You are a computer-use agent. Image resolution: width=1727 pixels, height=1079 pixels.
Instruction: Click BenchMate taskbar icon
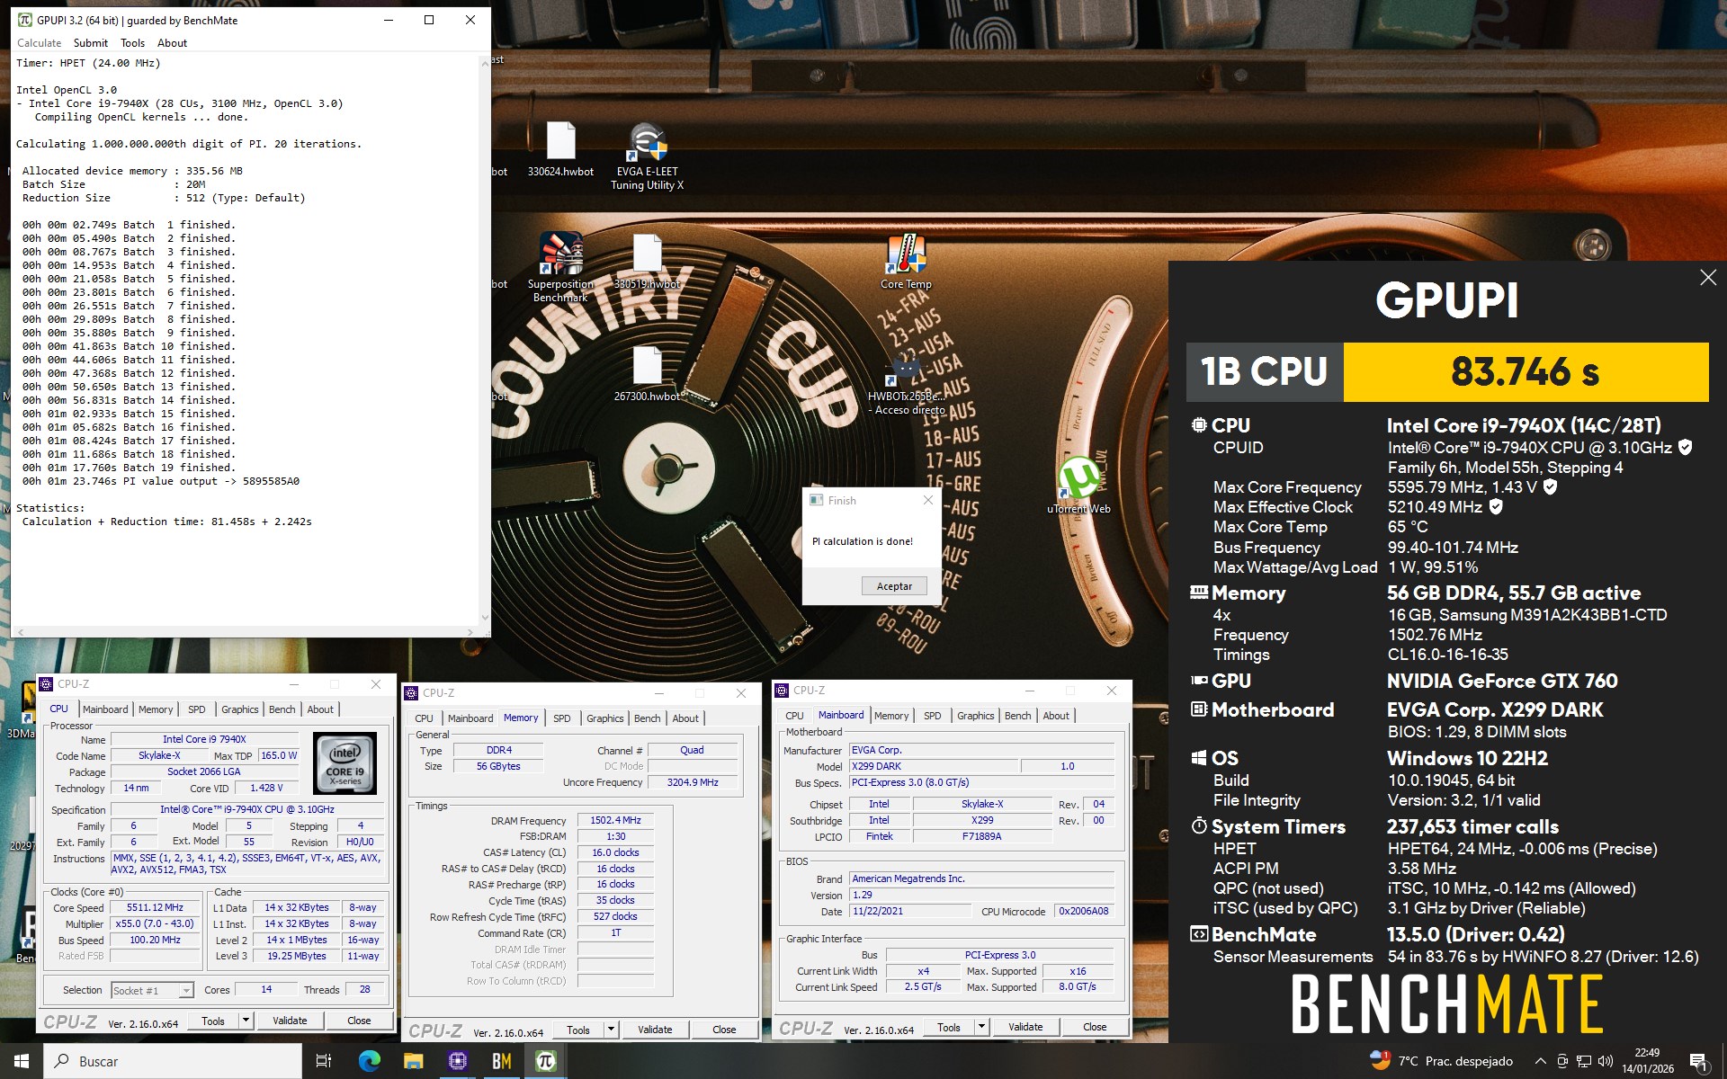click(x=501, y=1061)
